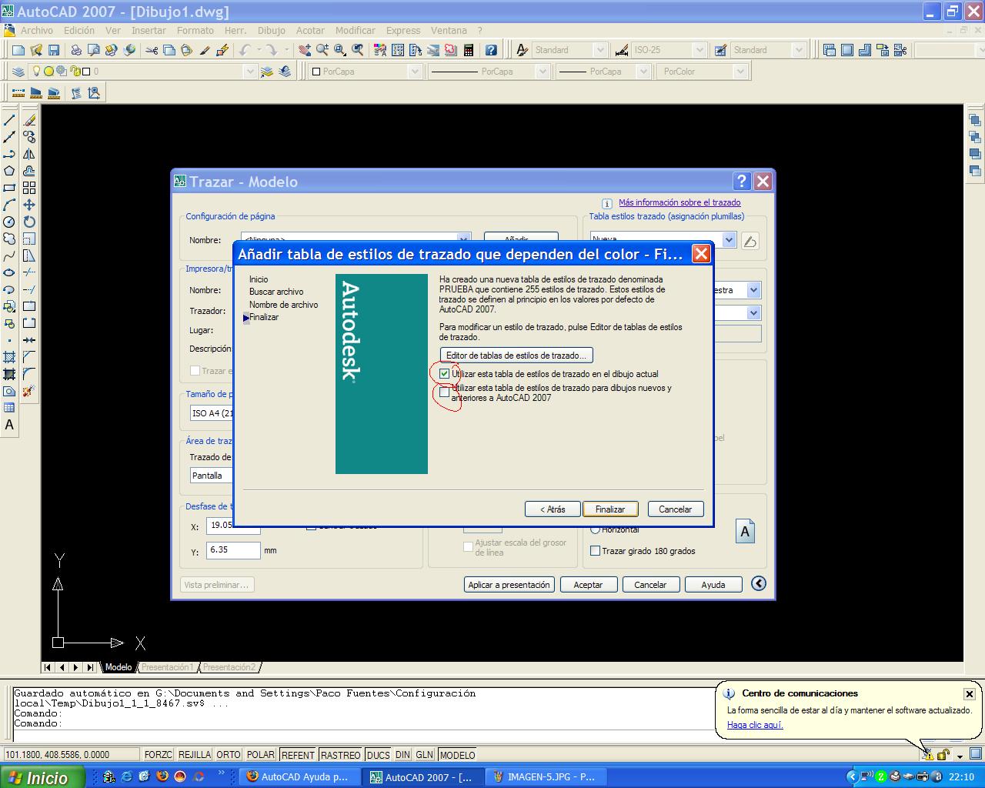The image size is (985, 788).
Task: Click the Finalizar button in wizard
Action: pos(610,509)
